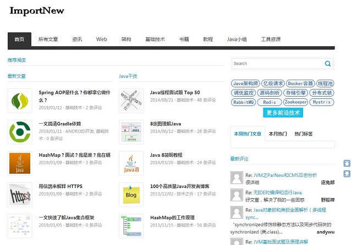Open article Java线程面试题 Top 50

175,93
